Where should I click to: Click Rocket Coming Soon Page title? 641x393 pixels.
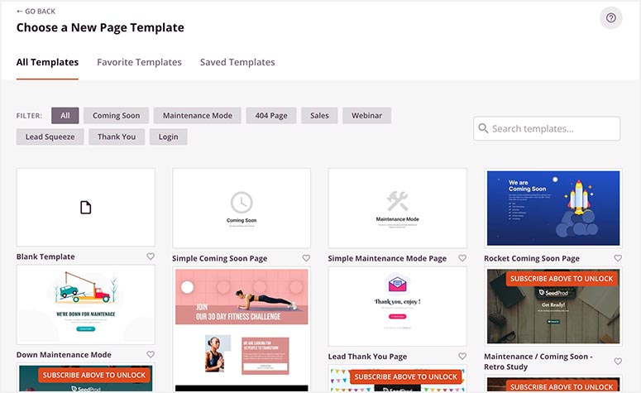[532, 258]
